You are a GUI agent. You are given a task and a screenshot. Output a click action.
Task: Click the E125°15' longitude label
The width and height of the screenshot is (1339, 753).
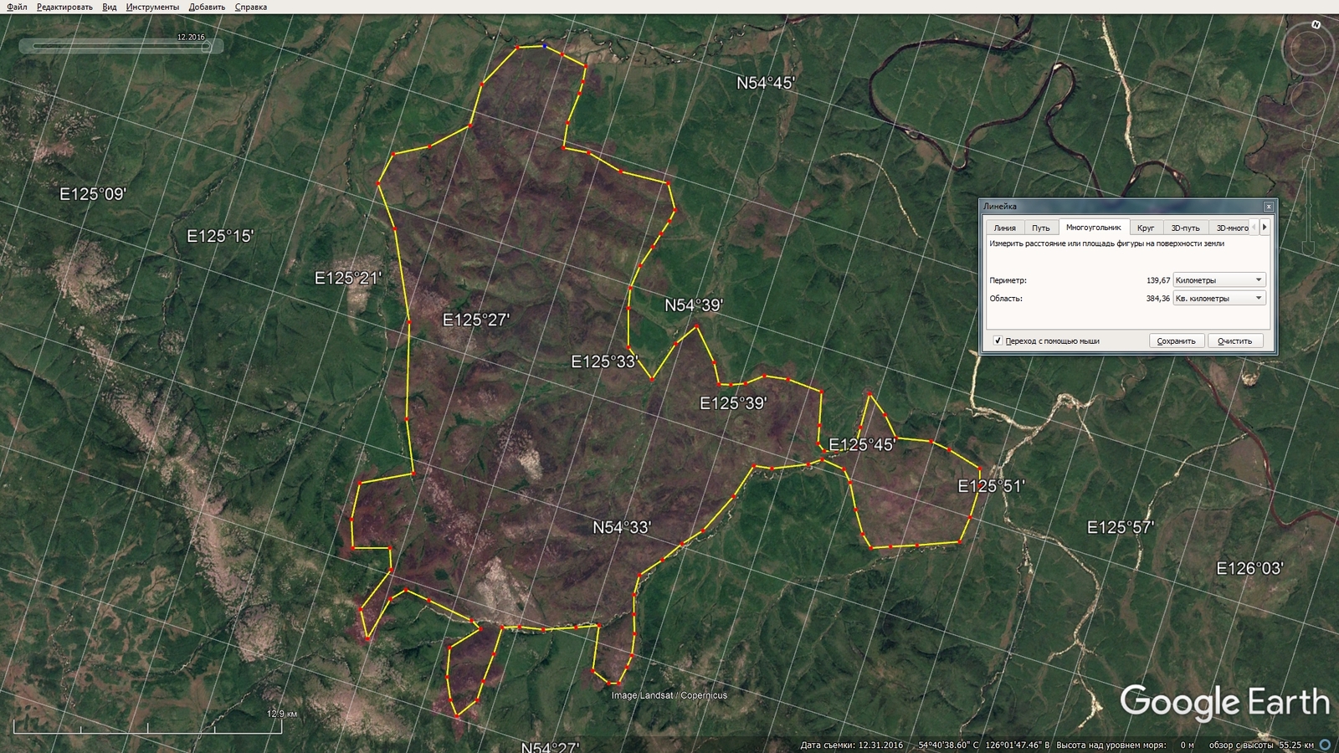pyautogui.click(x=220, y=237)
